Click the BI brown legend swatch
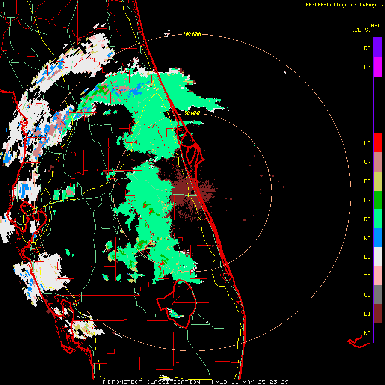385x385 pixels. coord(378,314)
